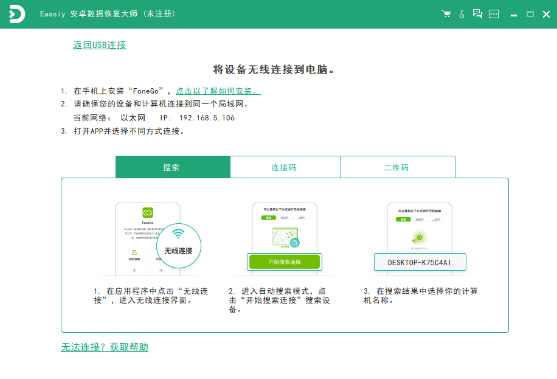
Task: Open the shopping cart purchase icon
Action: tap(446, 14)
